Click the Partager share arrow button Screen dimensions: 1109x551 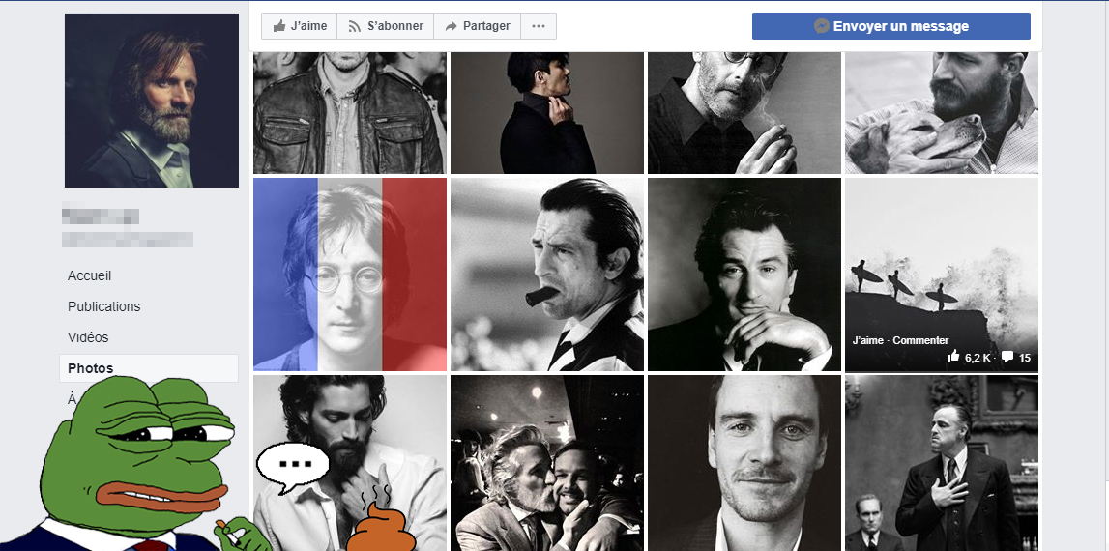[477, 26]
